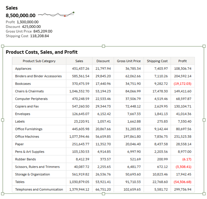Select the Tables row label
The width and height of the screenshot is (207, 199).
click(x=20, y=182)
